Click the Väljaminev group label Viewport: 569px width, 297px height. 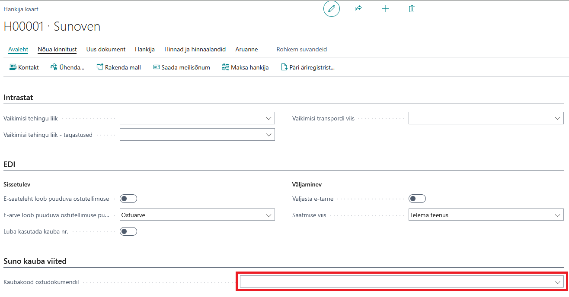[x=307, y=184]
